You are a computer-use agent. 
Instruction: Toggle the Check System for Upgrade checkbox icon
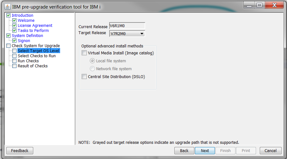click(9, 46)
